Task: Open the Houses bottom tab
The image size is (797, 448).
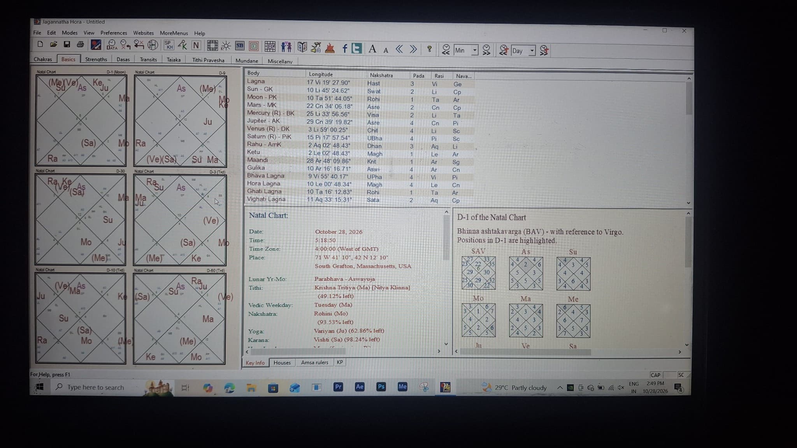Action: [x=282, y=363]
